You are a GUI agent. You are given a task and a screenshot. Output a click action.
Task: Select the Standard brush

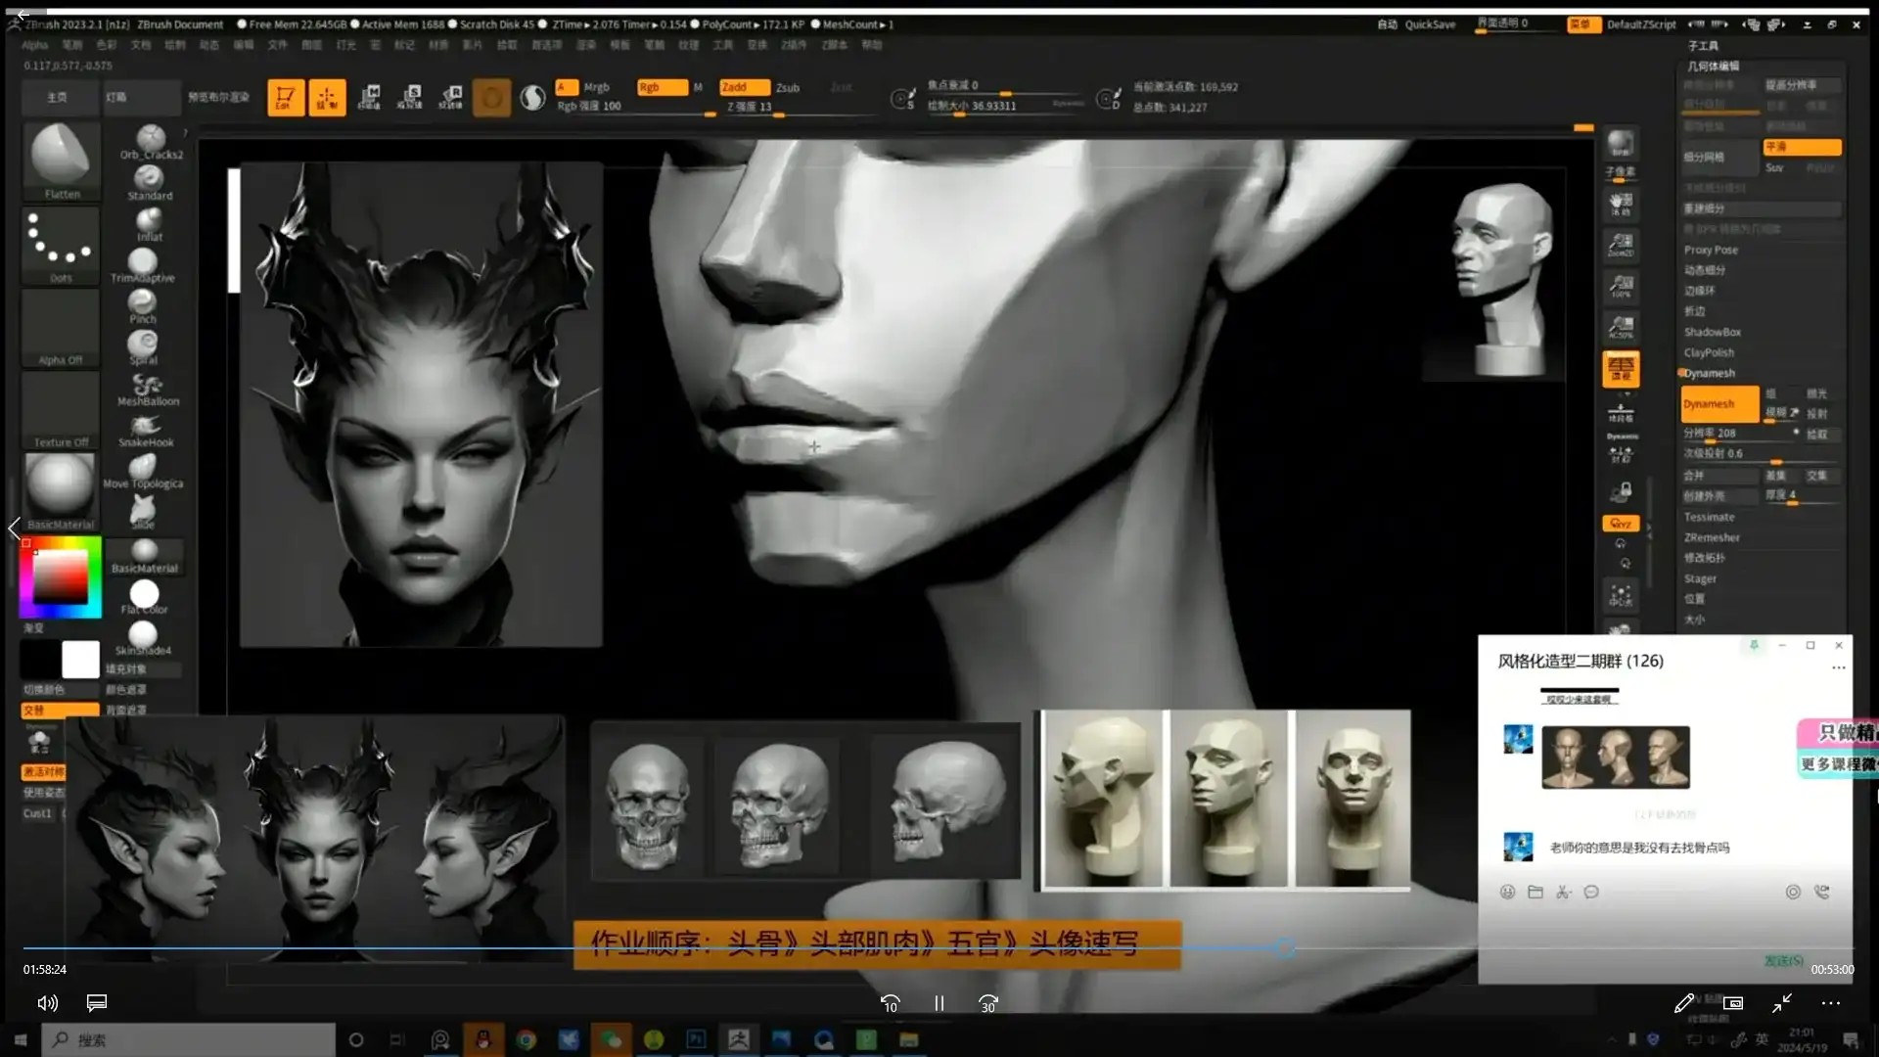click(149, 180)
